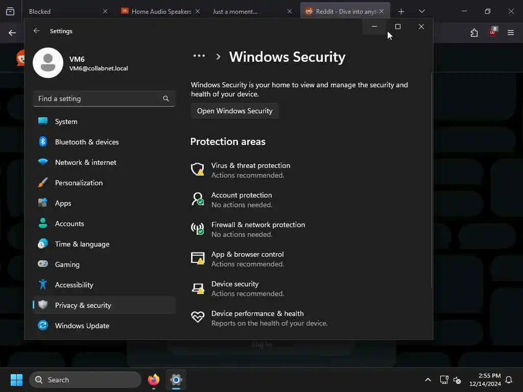Close the Blocked tab

point(105,11)
